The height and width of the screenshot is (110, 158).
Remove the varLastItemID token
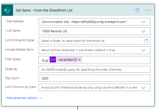[x=79, y=60]
